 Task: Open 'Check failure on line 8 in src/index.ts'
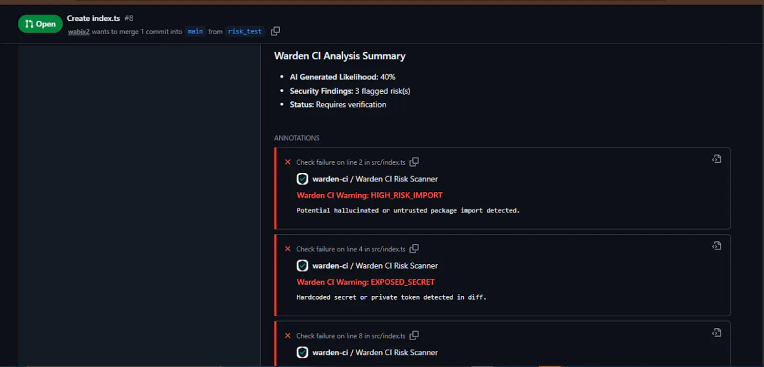[x=350, y=336]
